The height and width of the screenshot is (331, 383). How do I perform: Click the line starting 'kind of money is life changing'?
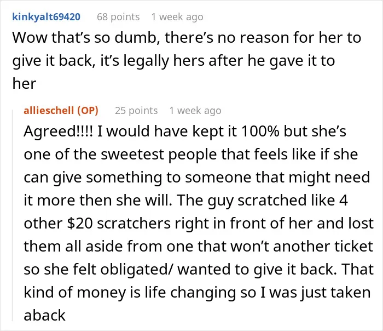click(x=197, y=292)
